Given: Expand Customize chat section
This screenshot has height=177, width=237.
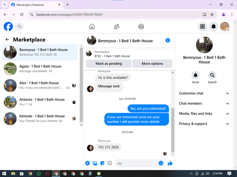Looking at the screenshot, I should [x=204, y=93].
